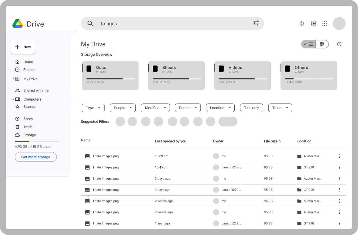Click the Storage cloud icon
Screen dimensions: 358x235
[17, 135]
